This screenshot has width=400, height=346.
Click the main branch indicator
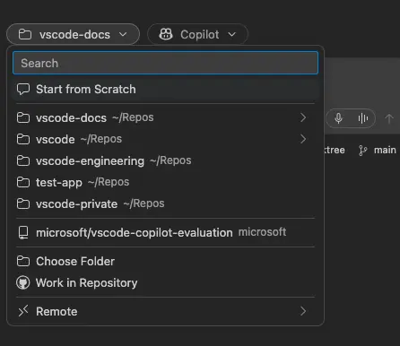click(378, 150)
